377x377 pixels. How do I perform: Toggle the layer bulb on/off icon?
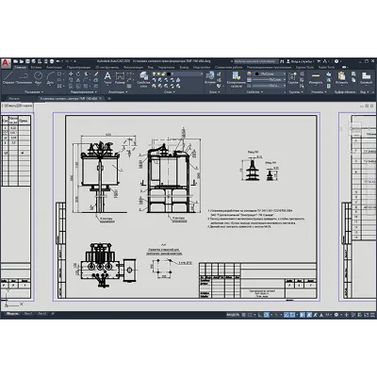tap(155, 74)
